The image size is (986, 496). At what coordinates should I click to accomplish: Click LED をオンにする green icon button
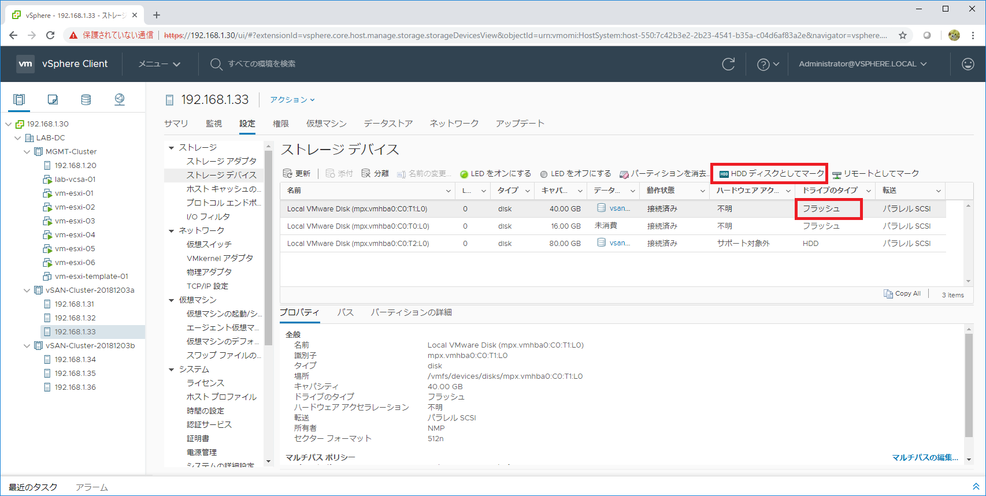(x=495, y=174)
